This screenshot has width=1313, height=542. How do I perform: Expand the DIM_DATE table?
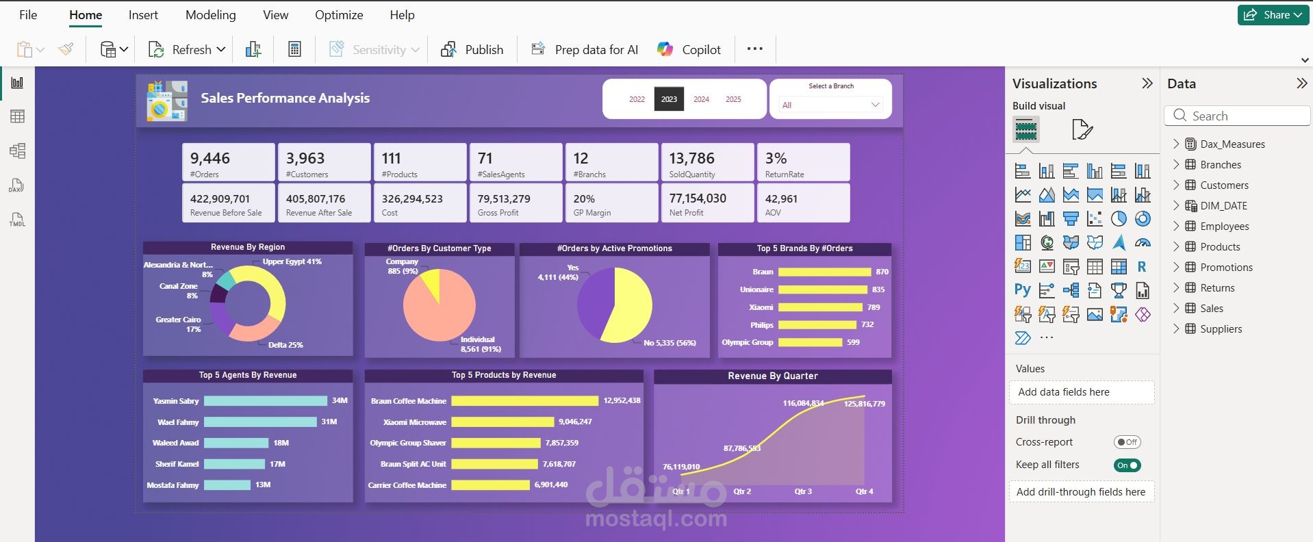(x=1176, y=205)
